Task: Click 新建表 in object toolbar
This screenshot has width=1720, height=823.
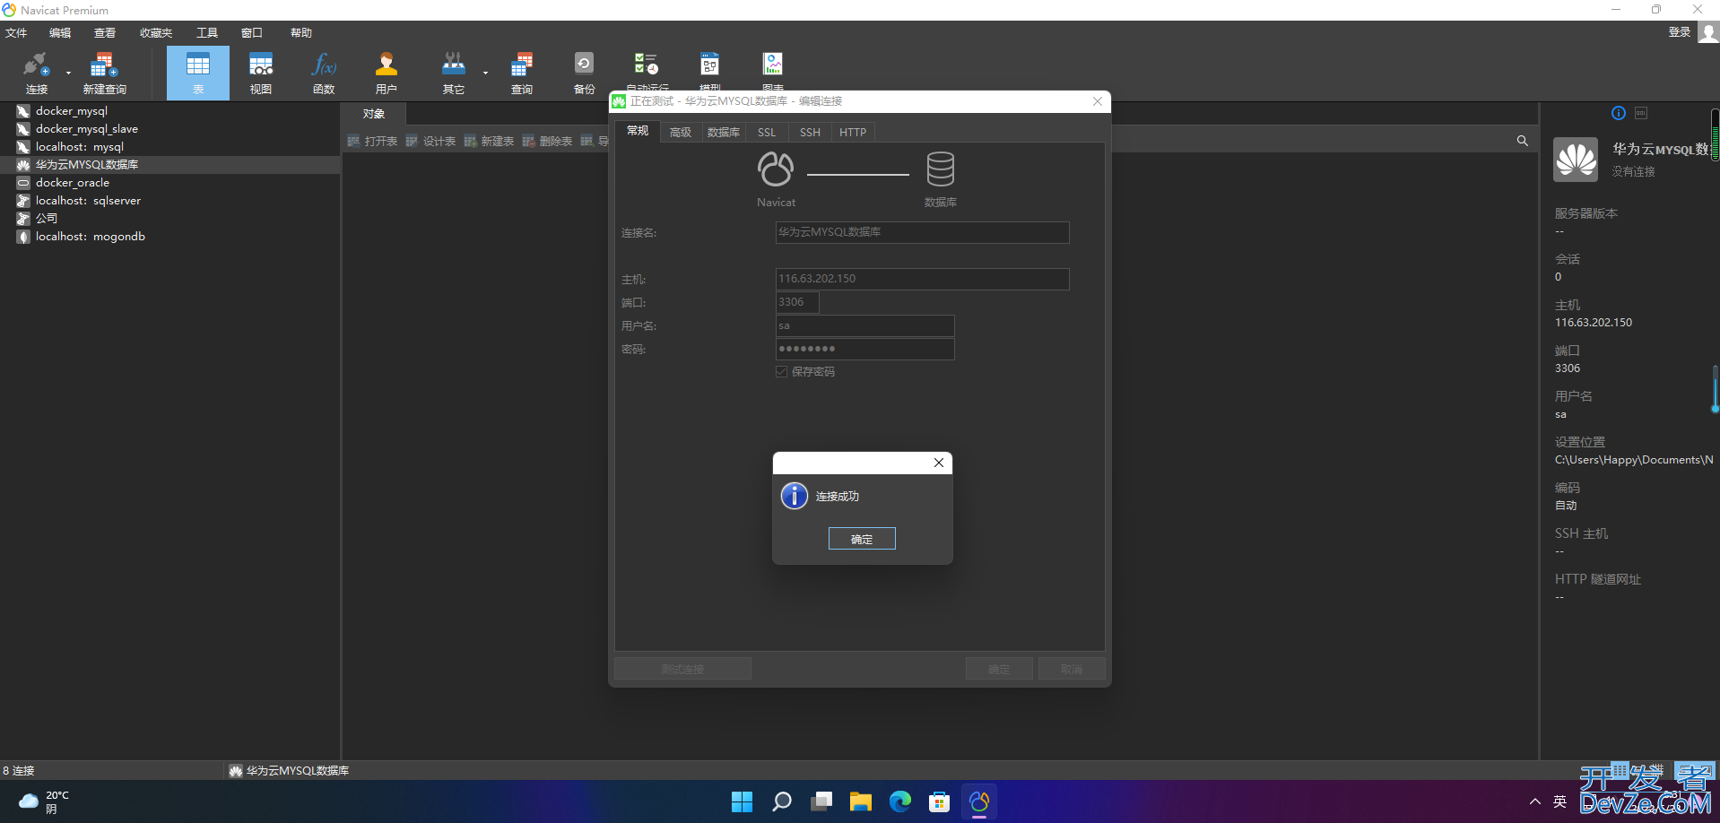Action: (489, 141)
